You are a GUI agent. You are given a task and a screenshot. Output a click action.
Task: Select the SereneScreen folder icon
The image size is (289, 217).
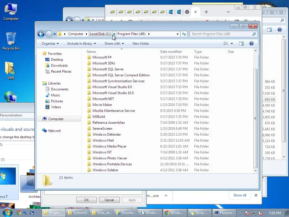point(89,129)
